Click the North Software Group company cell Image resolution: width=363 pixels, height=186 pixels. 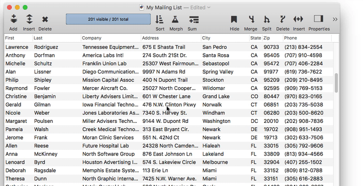pyautogui.click(x=108, y=154)
